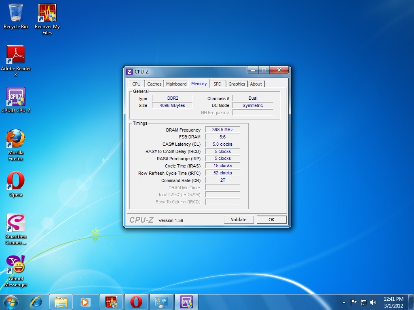
Task: Open Windows Media Player from the taskbar
Action: click(x=86, y=302)
